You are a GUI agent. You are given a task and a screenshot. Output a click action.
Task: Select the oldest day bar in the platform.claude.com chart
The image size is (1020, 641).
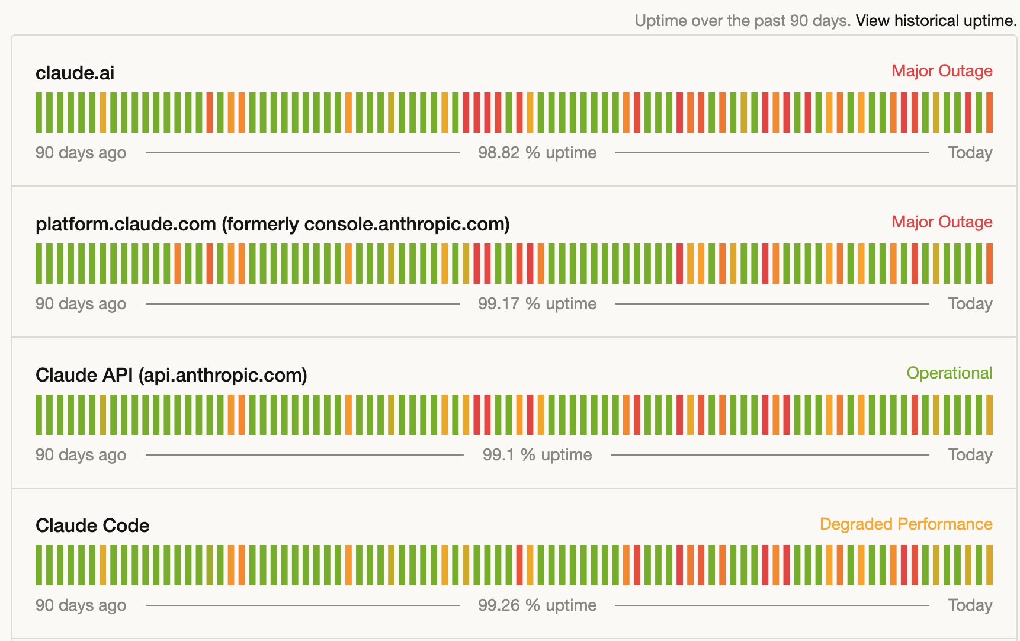coord(39,264)
